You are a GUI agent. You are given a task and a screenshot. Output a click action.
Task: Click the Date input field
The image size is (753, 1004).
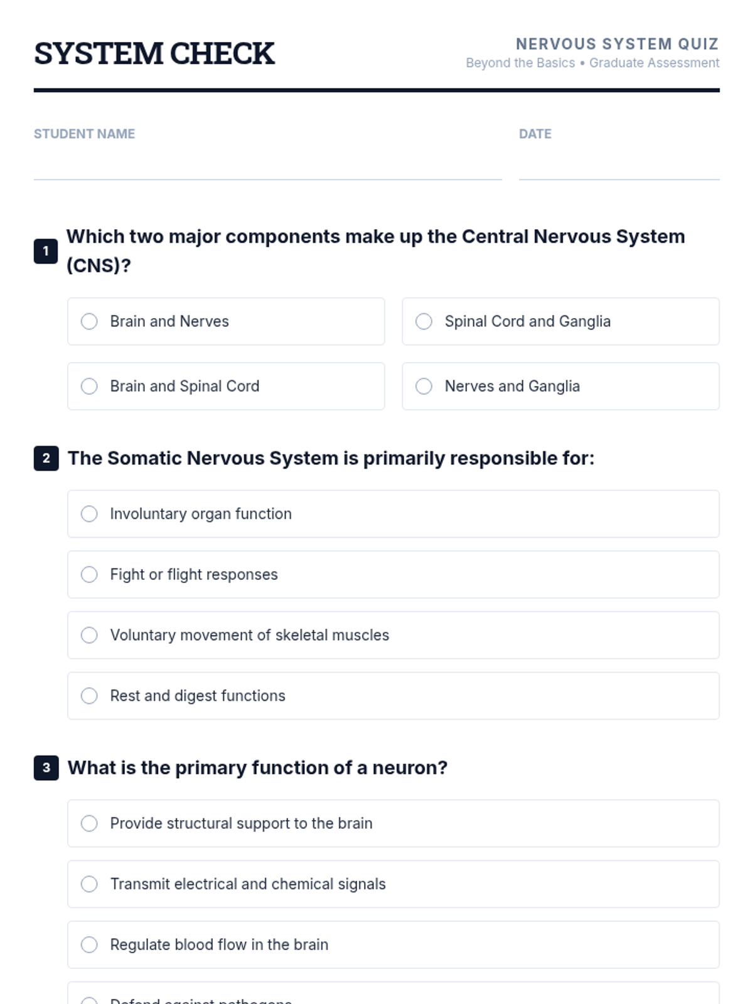(x=619, y=166)
